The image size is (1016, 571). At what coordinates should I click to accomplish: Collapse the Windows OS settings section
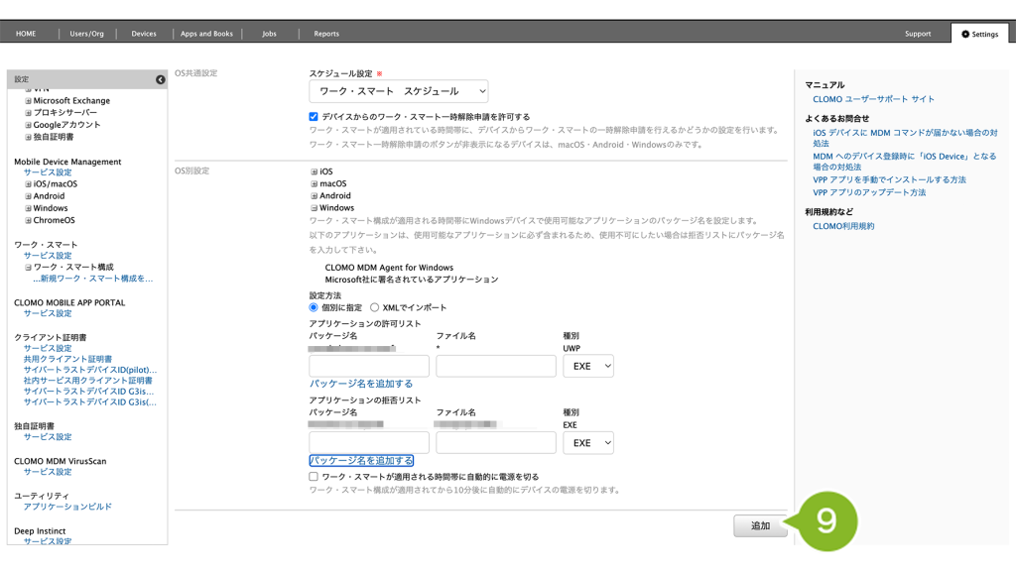click(x=315, y=208)
